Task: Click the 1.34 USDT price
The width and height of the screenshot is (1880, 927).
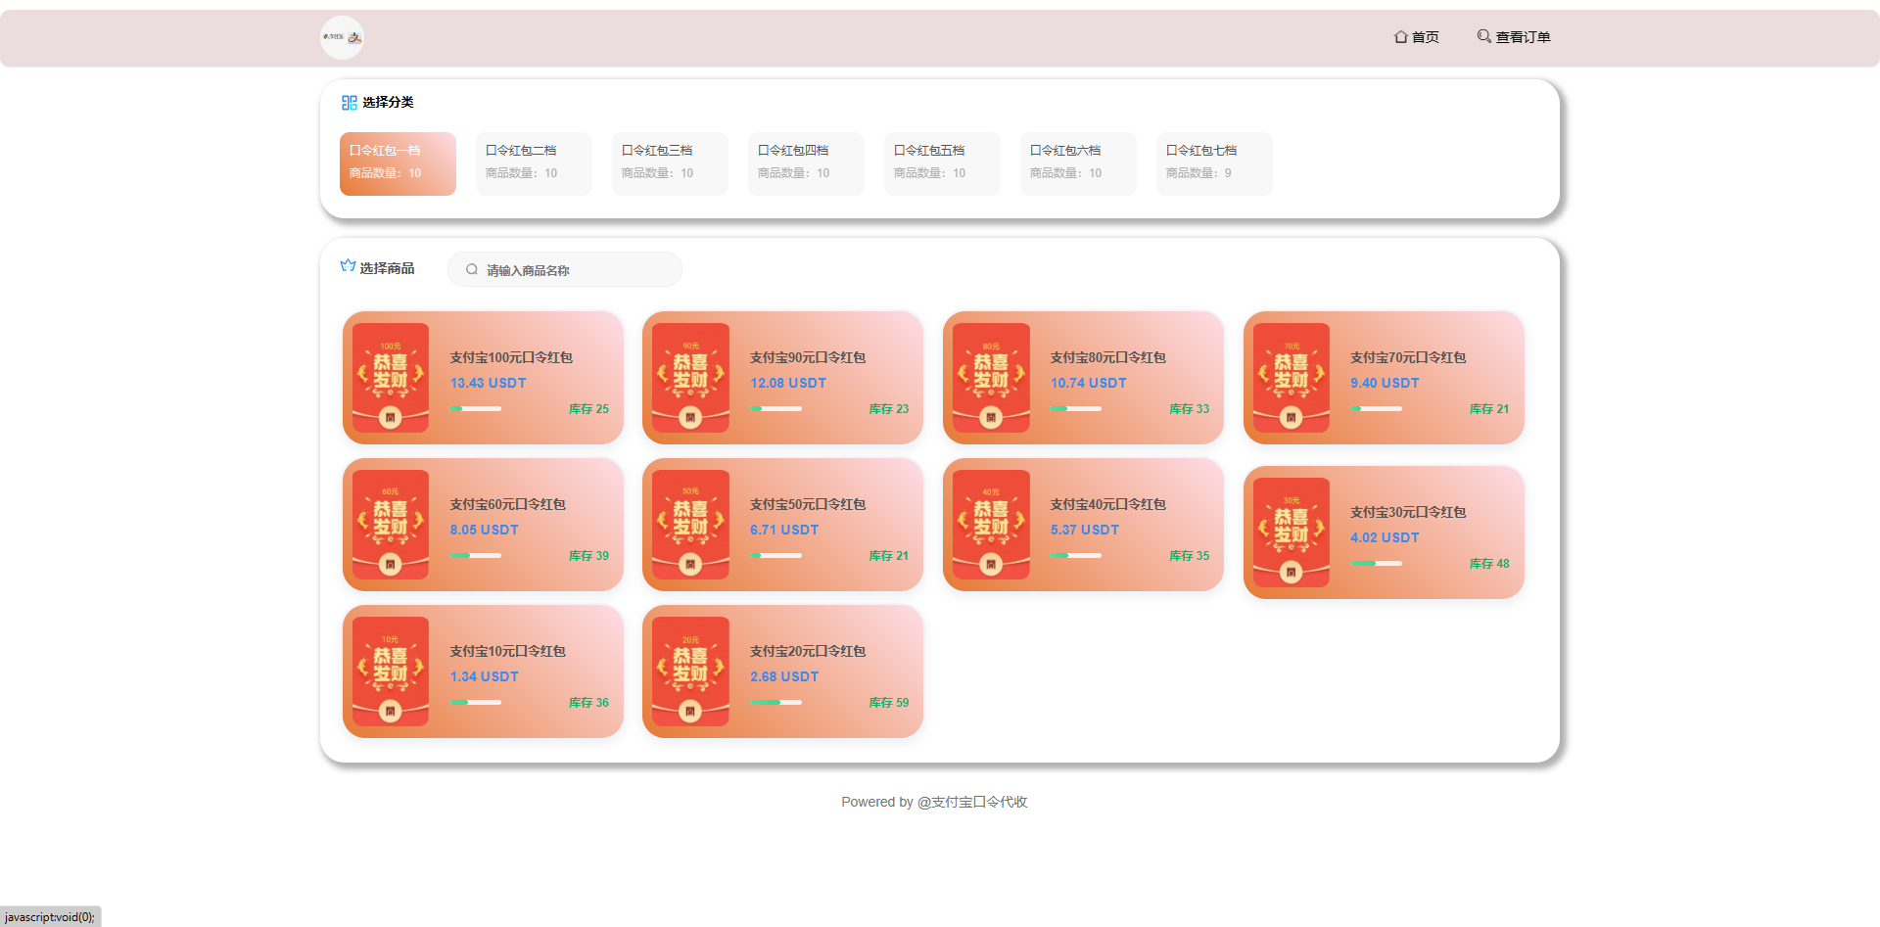Action: [x=485, y=676]
